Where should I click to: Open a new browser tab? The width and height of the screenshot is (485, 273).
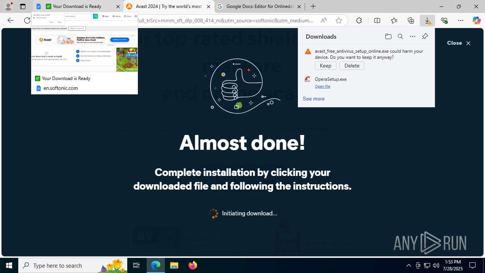(313, 6)
